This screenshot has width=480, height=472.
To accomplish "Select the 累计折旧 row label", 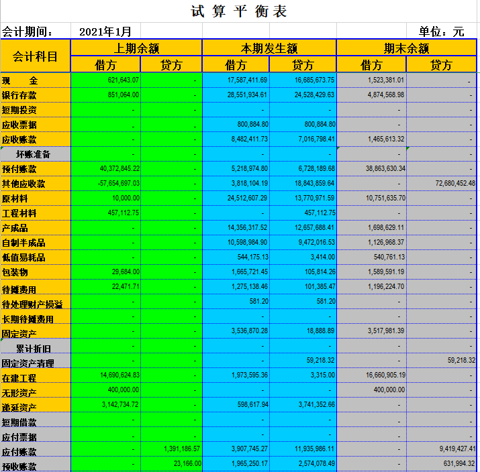I will pyautogui.click(x=36, y=346).
